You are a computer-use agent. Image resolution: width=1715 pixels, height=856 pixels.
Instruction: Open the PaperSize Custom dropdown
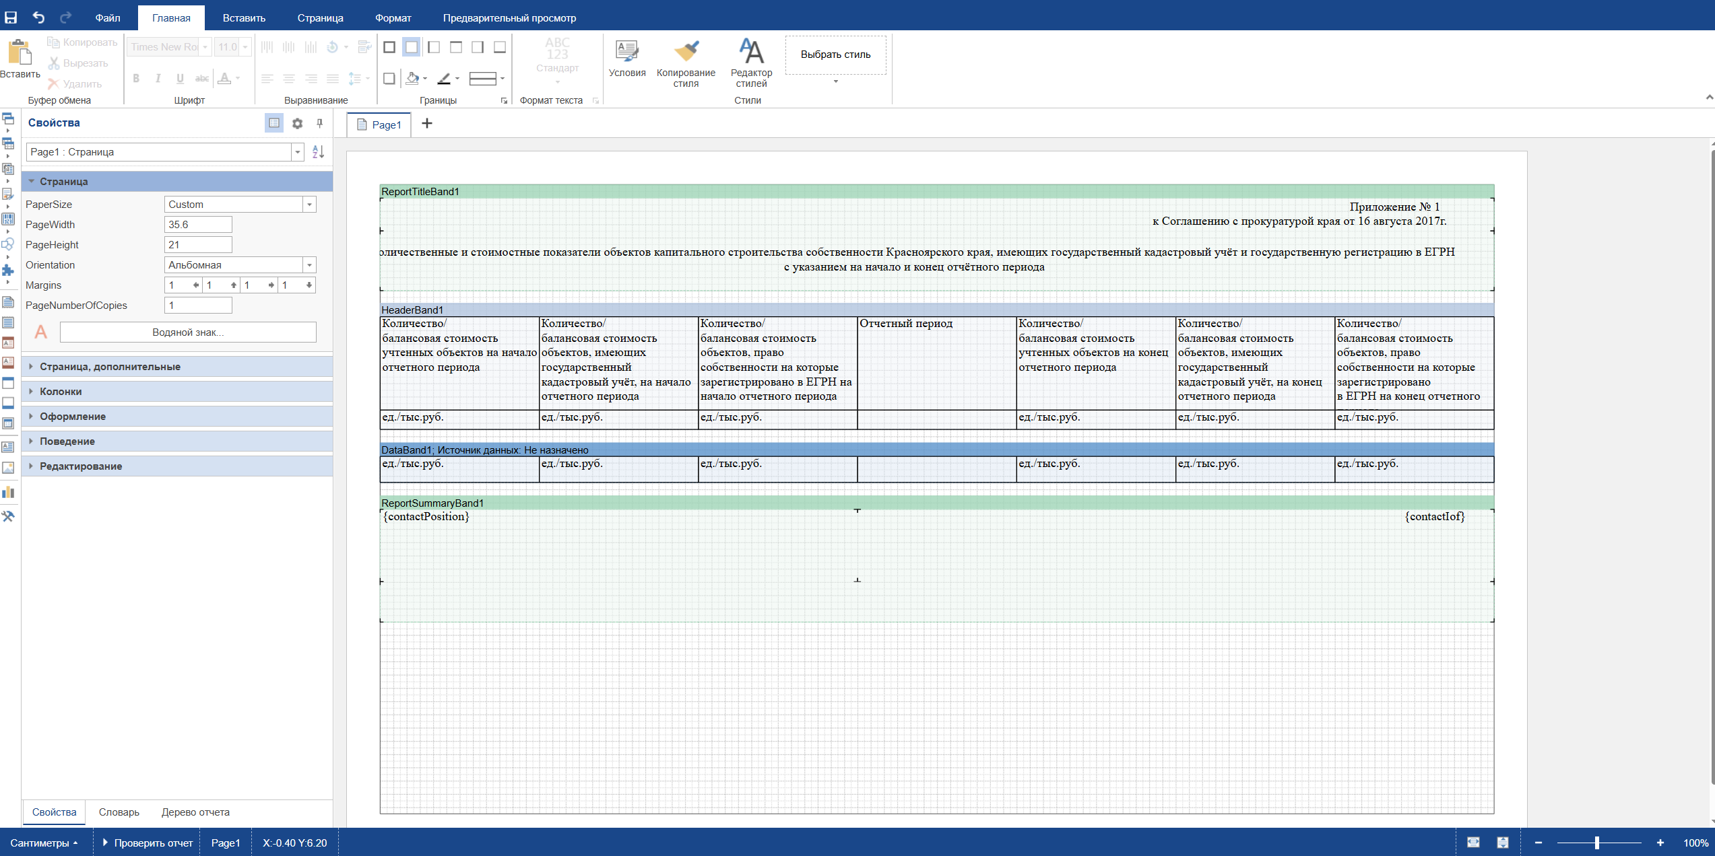[x=310, y=205]
